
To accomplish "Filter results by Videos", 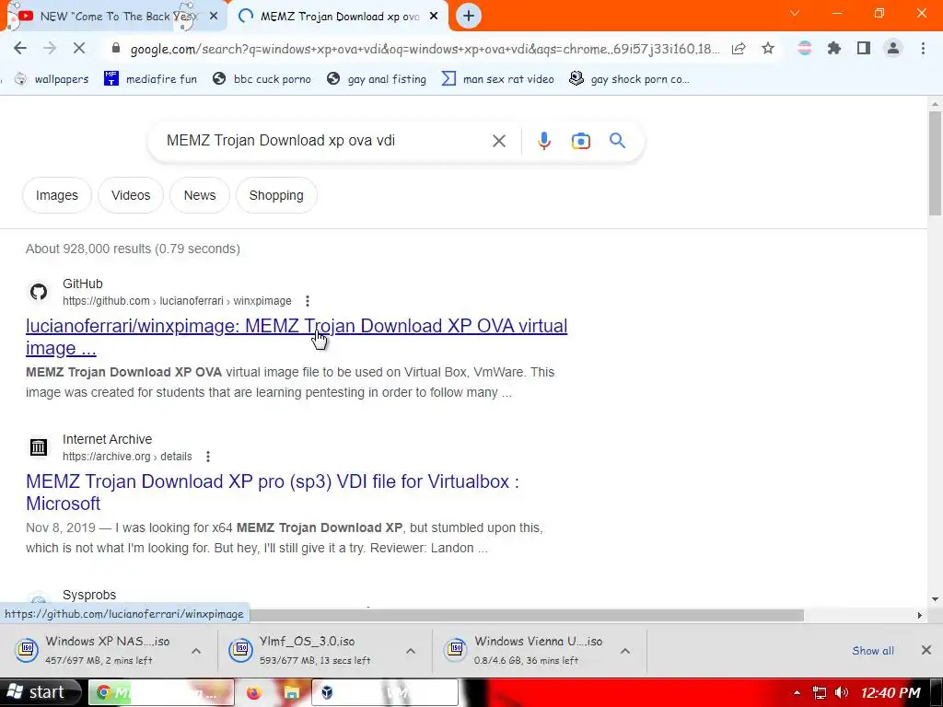I will coord(131,195).
